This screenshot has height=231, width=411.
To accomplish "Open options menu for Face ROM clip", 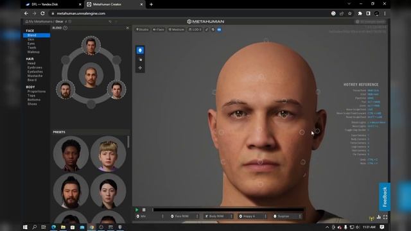I will [197, 216].
